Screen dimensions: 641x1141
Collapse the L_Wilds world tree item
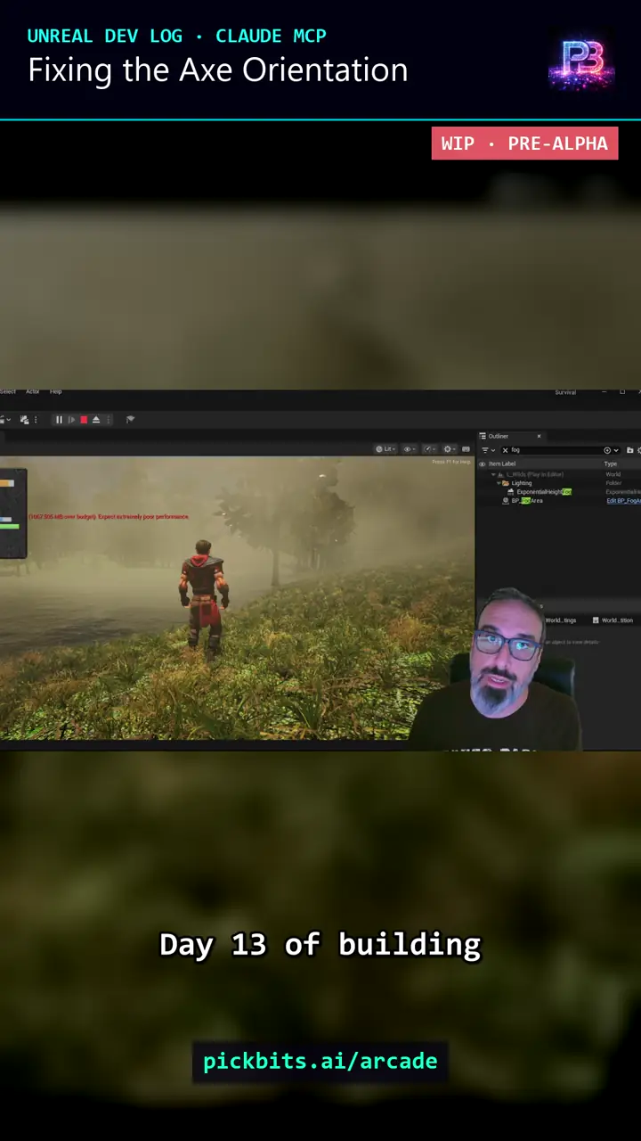pyautogui.click(x=494, y=474)
